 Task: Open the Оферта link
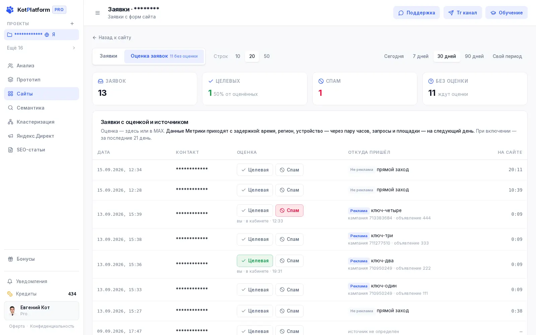tap(17, 326)
